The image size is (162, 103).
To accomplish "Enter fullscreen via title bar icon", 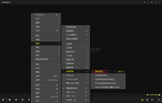I will coord(156,2).
